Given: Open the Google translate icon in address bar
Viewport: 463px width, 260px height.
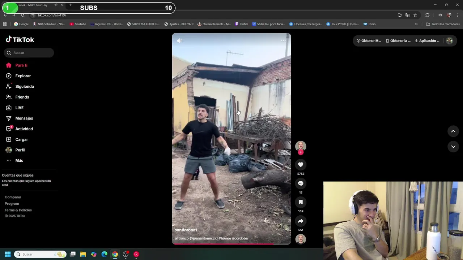Looking at the screenshot, I should click(407, 15).
